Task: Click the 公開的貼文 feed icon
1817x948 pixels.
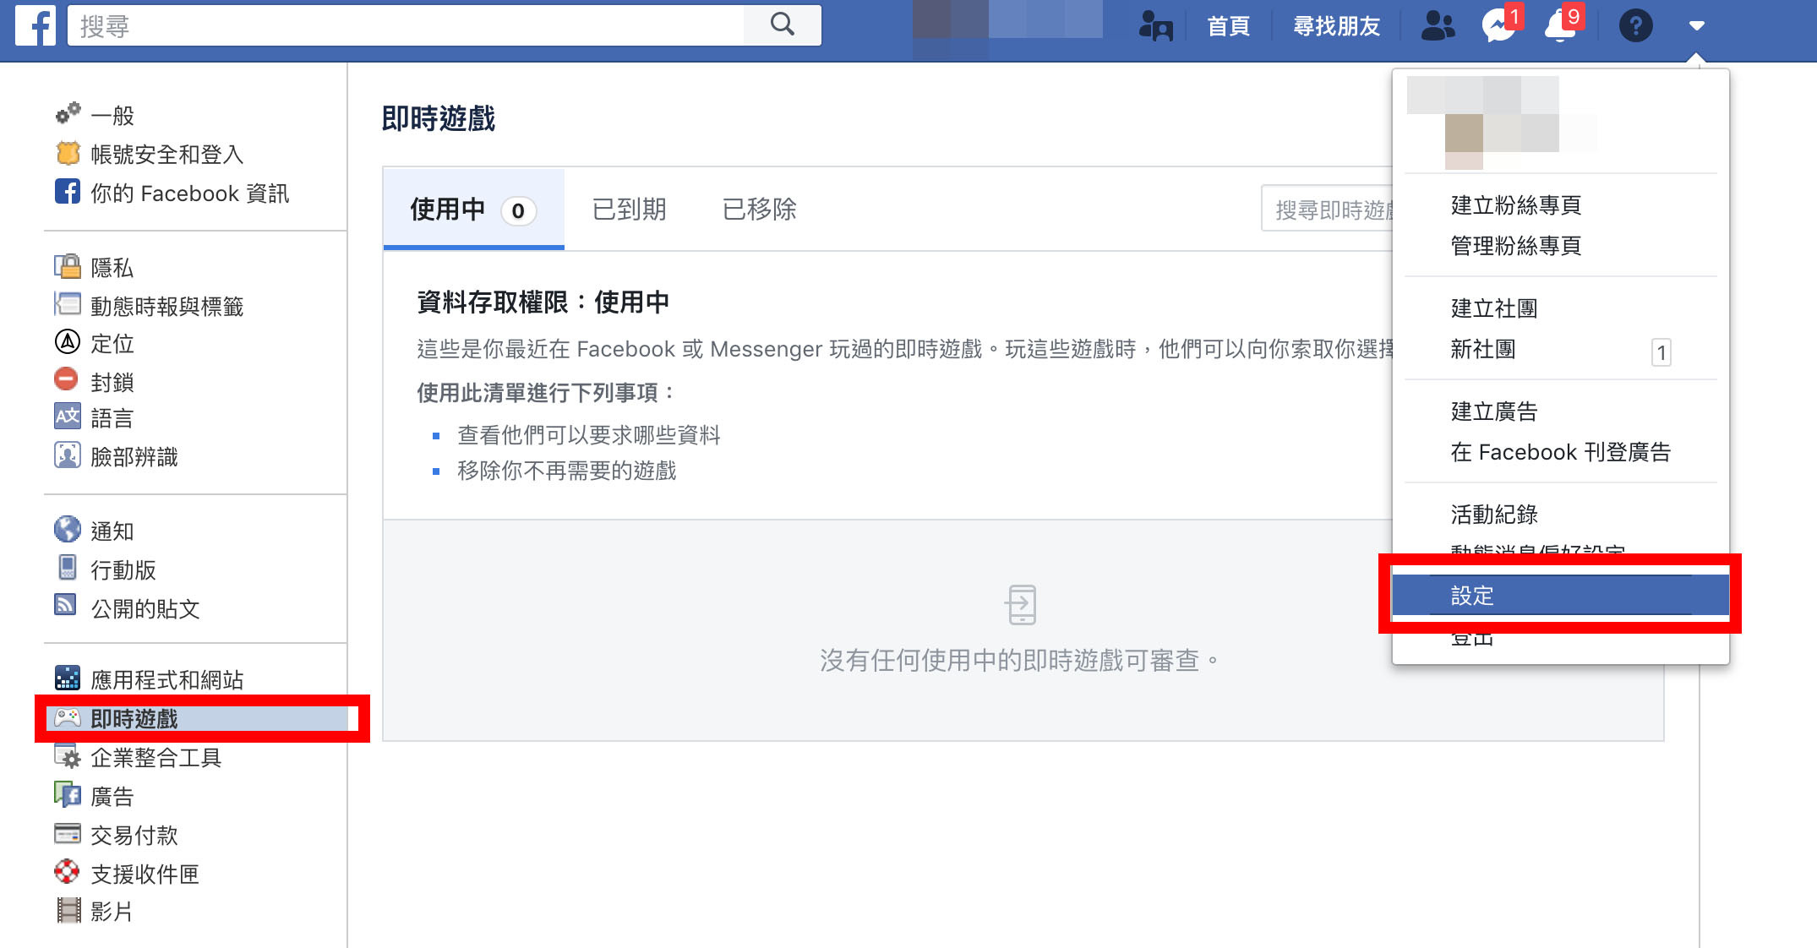Action: [x=66, y=606]
